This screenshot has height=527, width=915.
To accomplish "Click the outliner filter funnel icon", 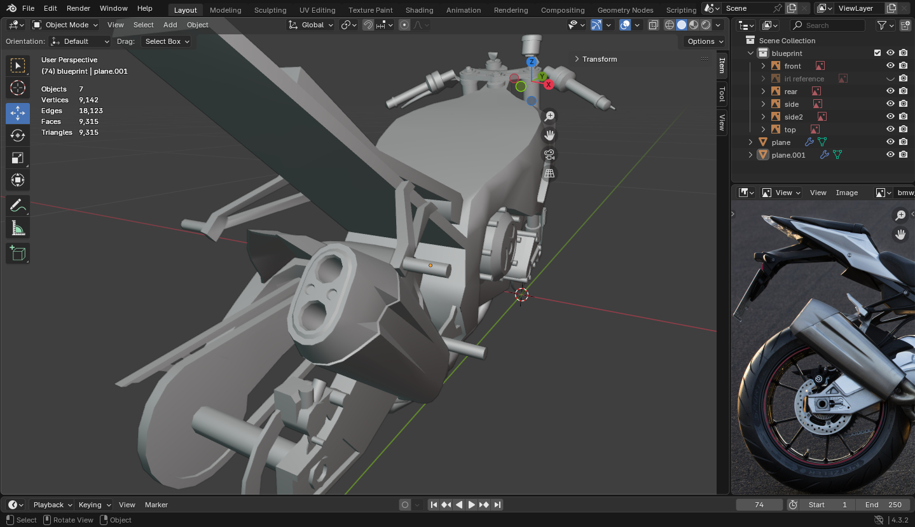I will click(882, 25).
